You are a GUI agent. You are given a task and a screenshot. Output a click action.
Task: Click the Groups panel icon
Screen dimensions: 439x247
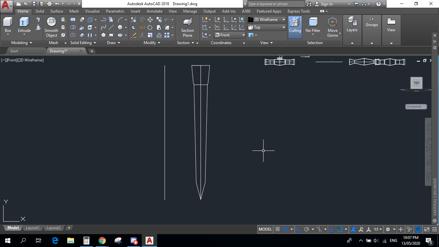pos(372,22)
